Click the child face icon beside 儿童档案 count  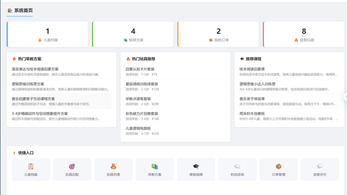40,40
